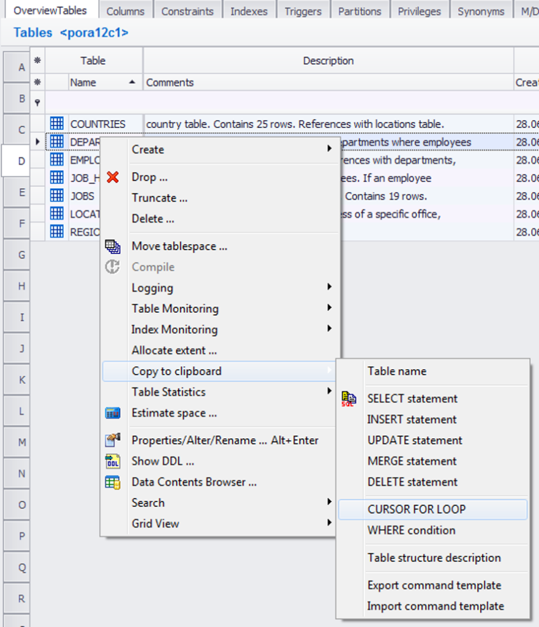Screen dimensions: 539x627
Task: Click the Estimate space icon
Action: [113, 413]
